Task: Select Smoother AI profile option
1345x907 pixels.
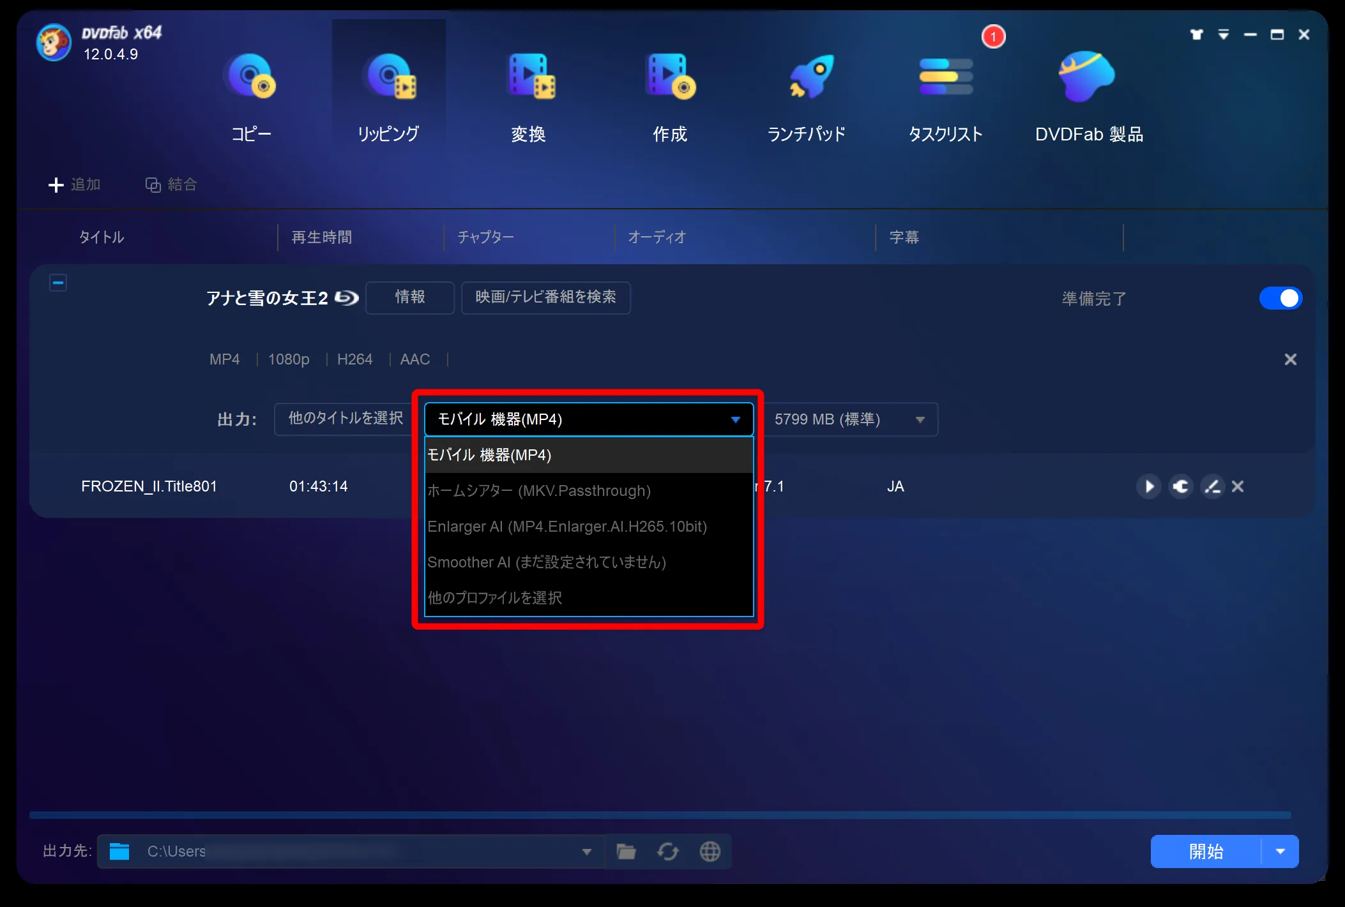Action: 589,562
